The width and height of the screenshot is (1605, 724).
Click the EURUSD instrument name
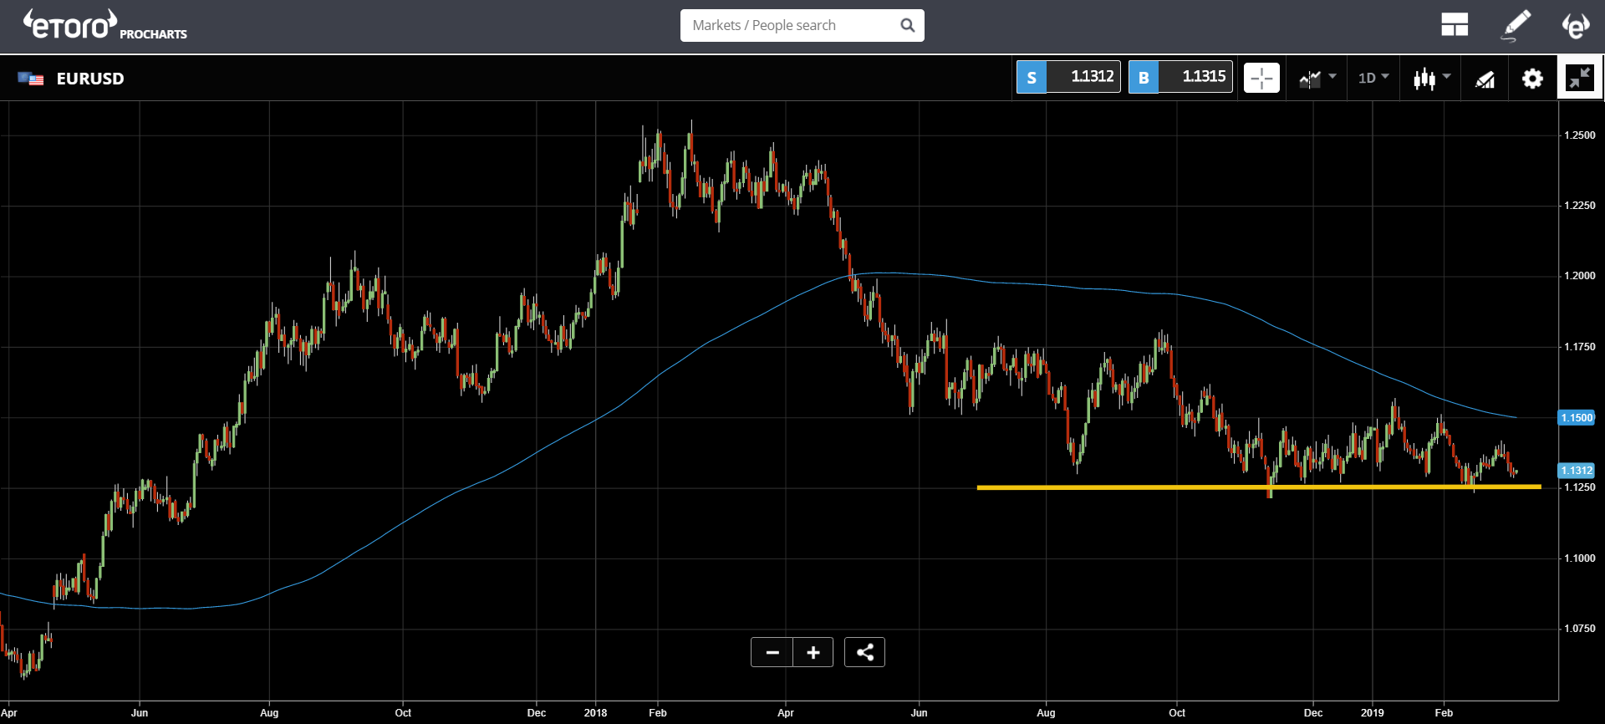tap(90, 79)
